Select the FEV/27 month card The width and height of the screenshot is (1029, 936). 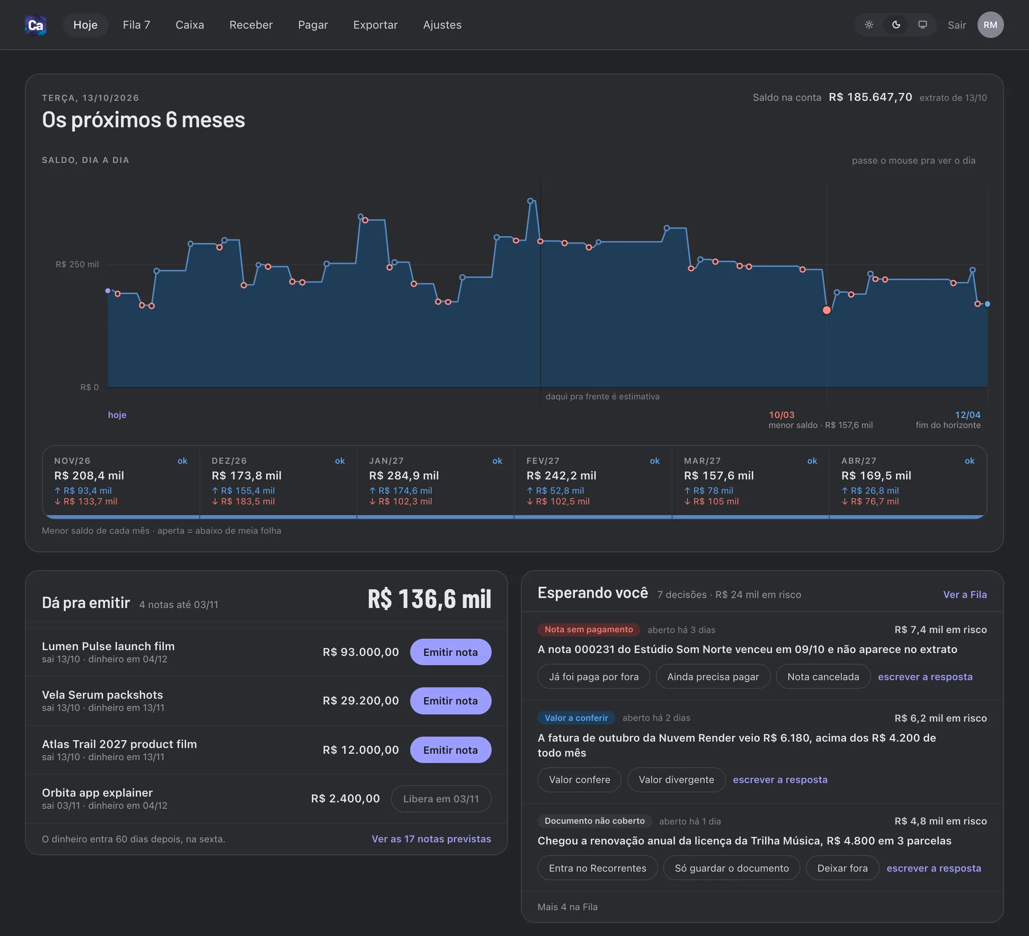coord(593,482)
